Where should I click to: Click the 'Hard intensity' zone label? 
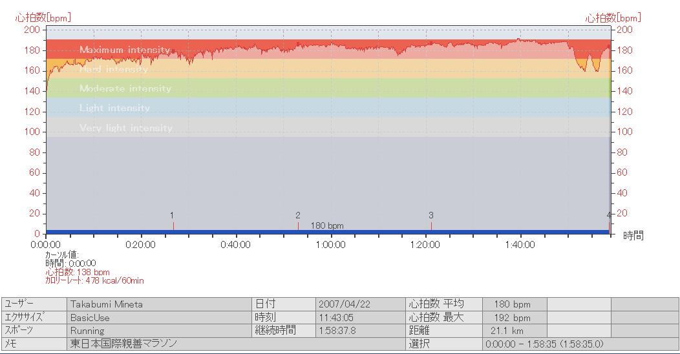click(114, 69)
